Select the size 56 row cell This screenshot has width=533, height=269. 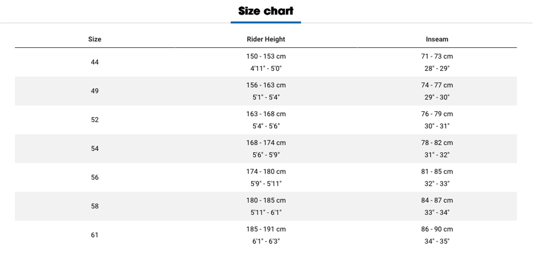click(x=95, y=177)
